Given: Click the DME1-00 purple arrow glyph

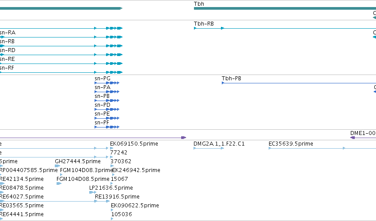Looking at the screenshot, I should tap(353, 138).
